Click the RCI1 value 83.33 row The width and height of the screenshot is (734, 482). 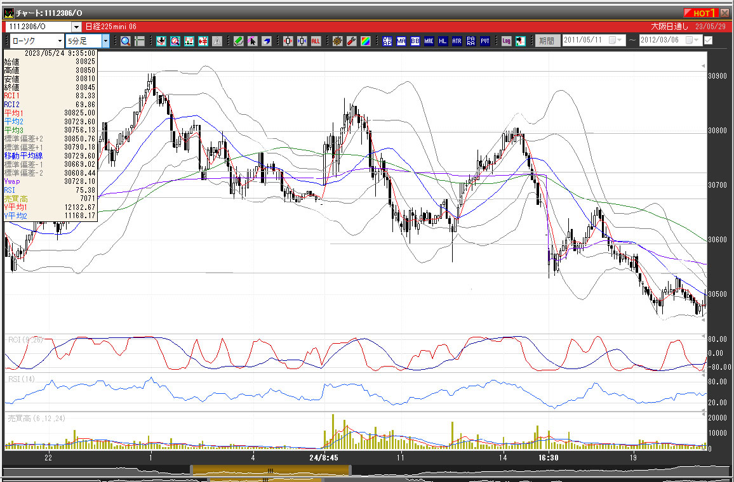[50, 96]
